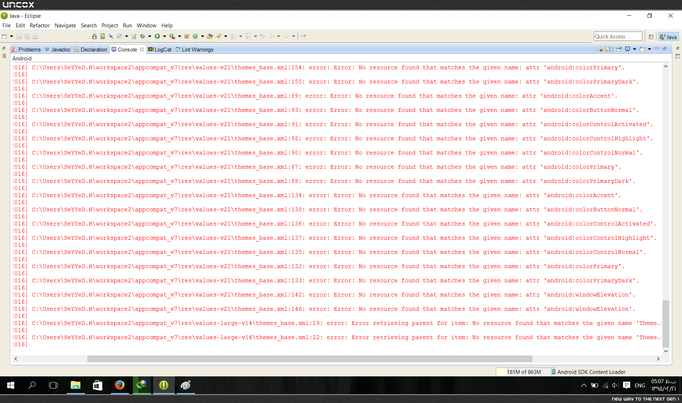Click the console vertical scrollbar thumb
Image resolution: width=682 pixels, height=403 pixels.
click(666, 324)
